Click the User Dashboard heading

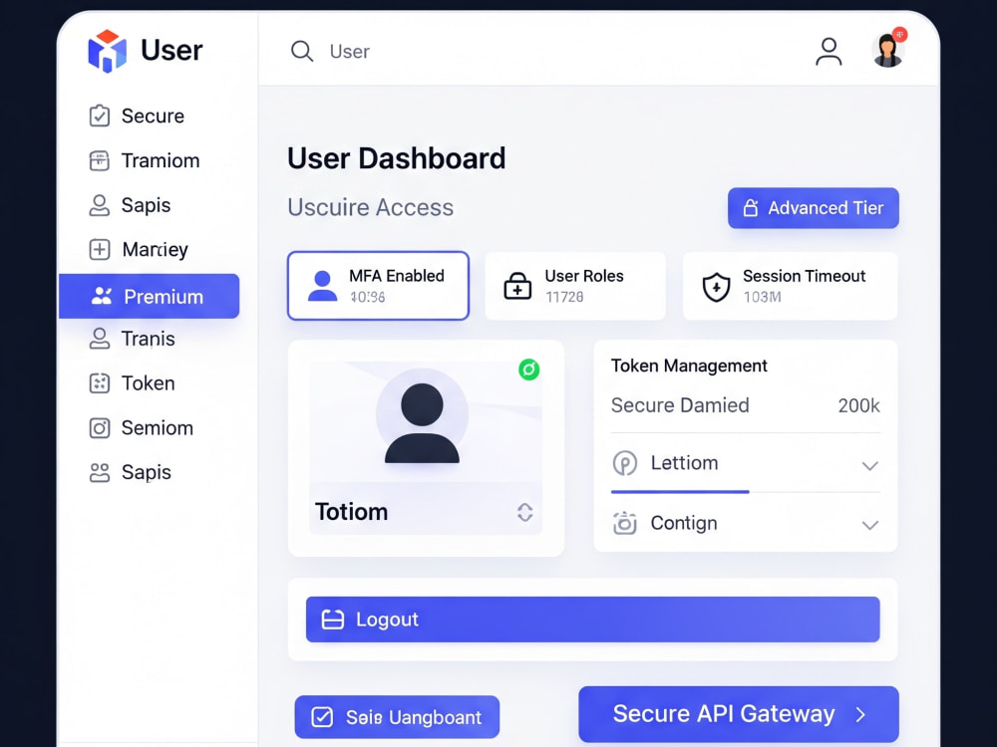(x=396, y=158)
